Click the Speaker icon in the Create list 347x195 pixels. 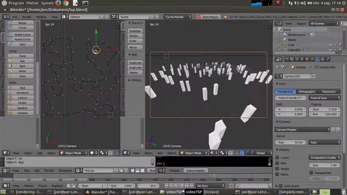[10, 108]
